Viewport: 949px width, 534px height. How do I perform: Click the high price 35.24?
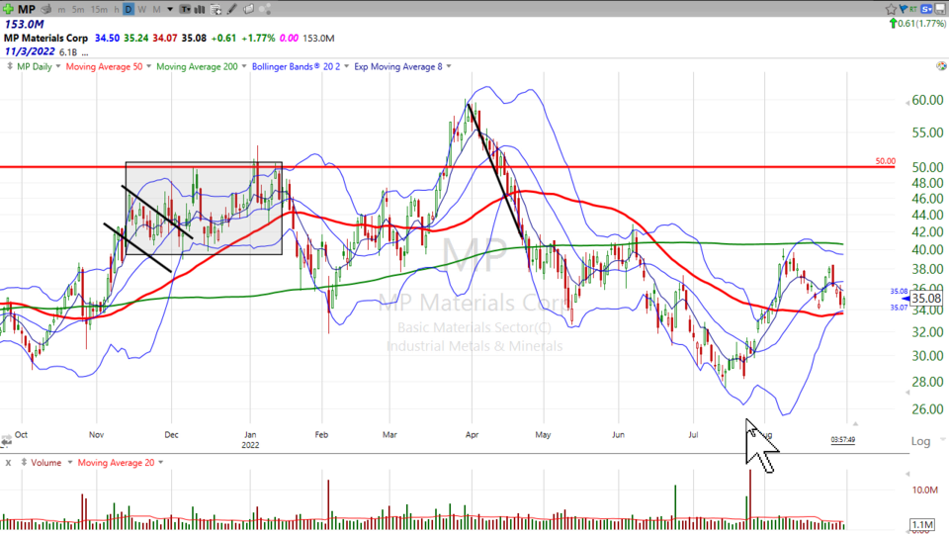(136, 39)
